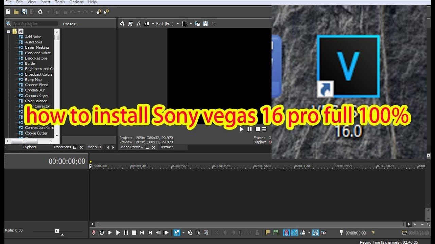435x244 pixels.
Task: Open the overlays grid dropdown arrow
Action: [x=191, y=24]
